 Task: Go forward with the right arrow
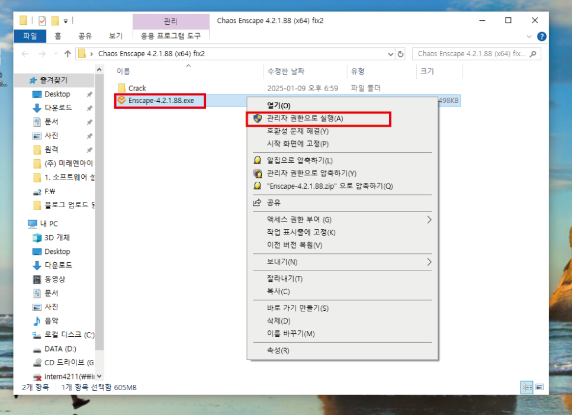[x=42, y=54]
